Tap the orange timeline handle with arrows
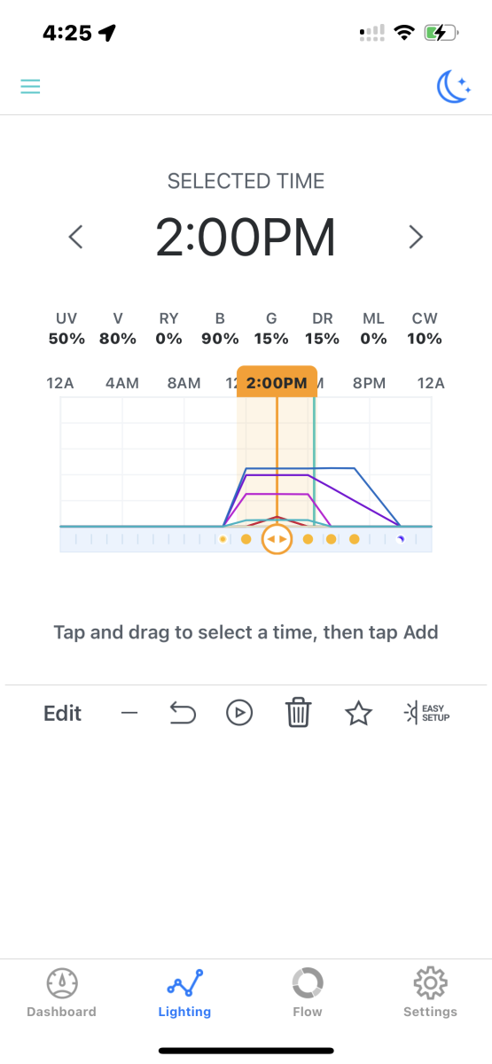 coord(277,539)
